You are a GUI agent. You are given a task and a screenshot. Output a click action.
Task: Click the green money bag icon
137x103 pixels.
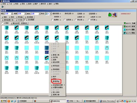click(x=110, y=15)
